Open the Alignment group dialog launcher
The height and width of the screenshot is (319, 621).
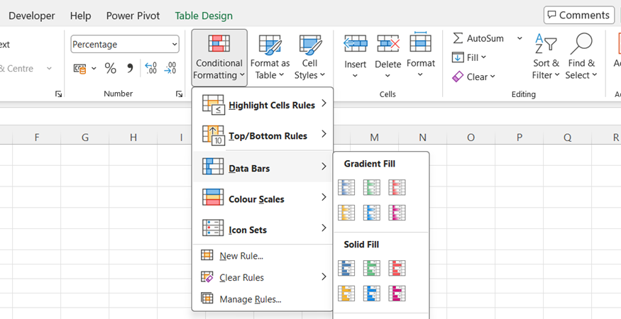59,94
